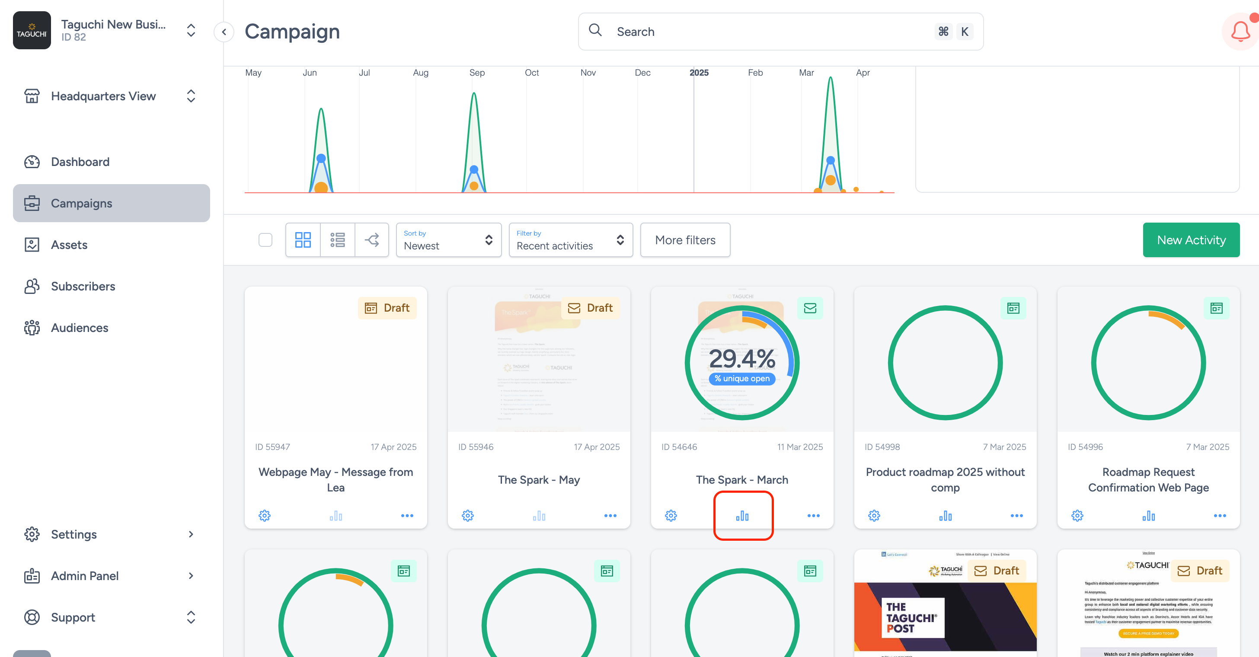Click the web page icon on Roadmap Request card
The width and height of the screenshot is (1259, 657).
1217,308
